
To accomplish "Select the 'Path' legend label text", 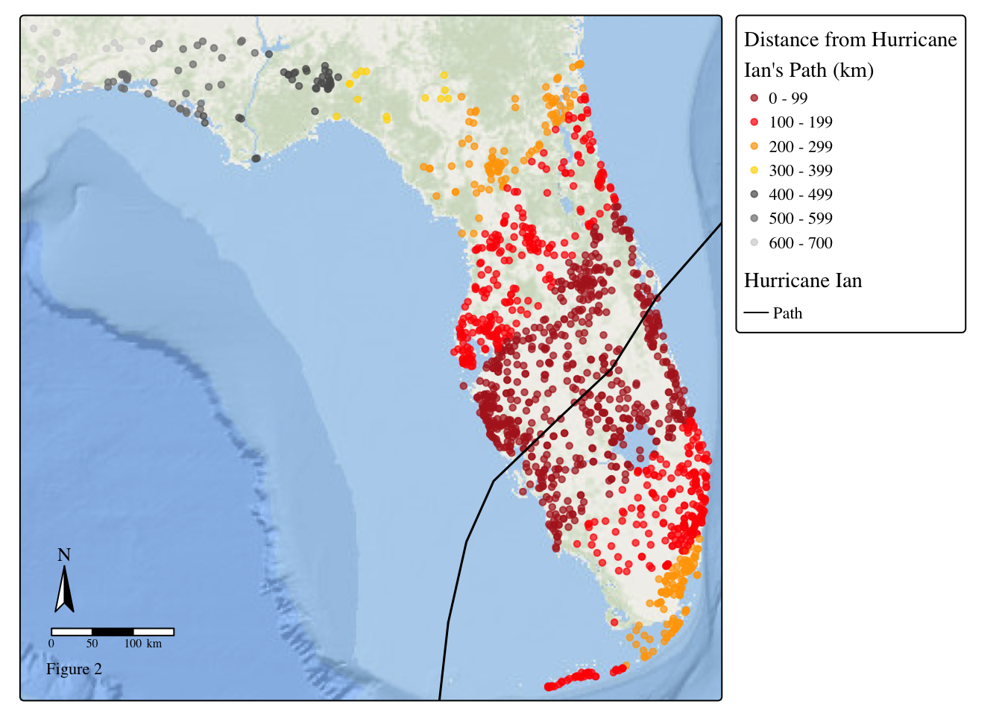I will point(787,313).
